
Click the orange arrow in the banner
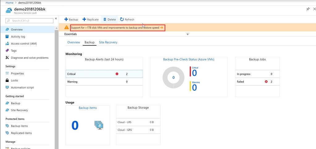pyautogui.click(x=162, y=27)
